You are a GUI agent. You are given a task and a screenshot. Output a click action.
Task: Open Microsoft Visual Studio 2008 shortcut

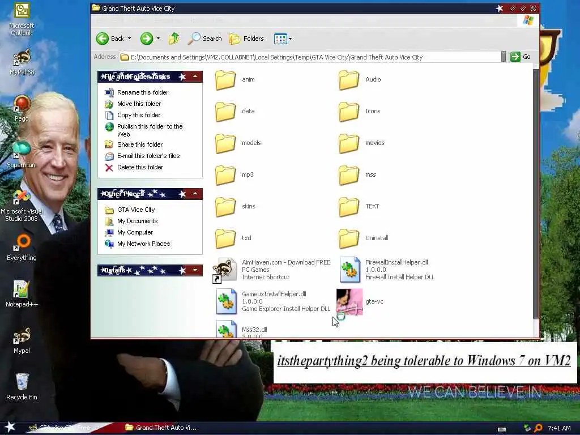tap(22, 206)
